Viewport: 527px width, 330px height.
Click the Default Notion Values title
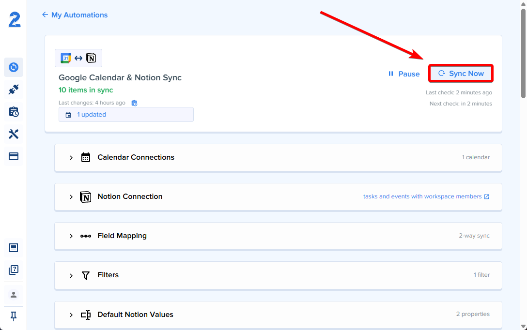point(136,314)
